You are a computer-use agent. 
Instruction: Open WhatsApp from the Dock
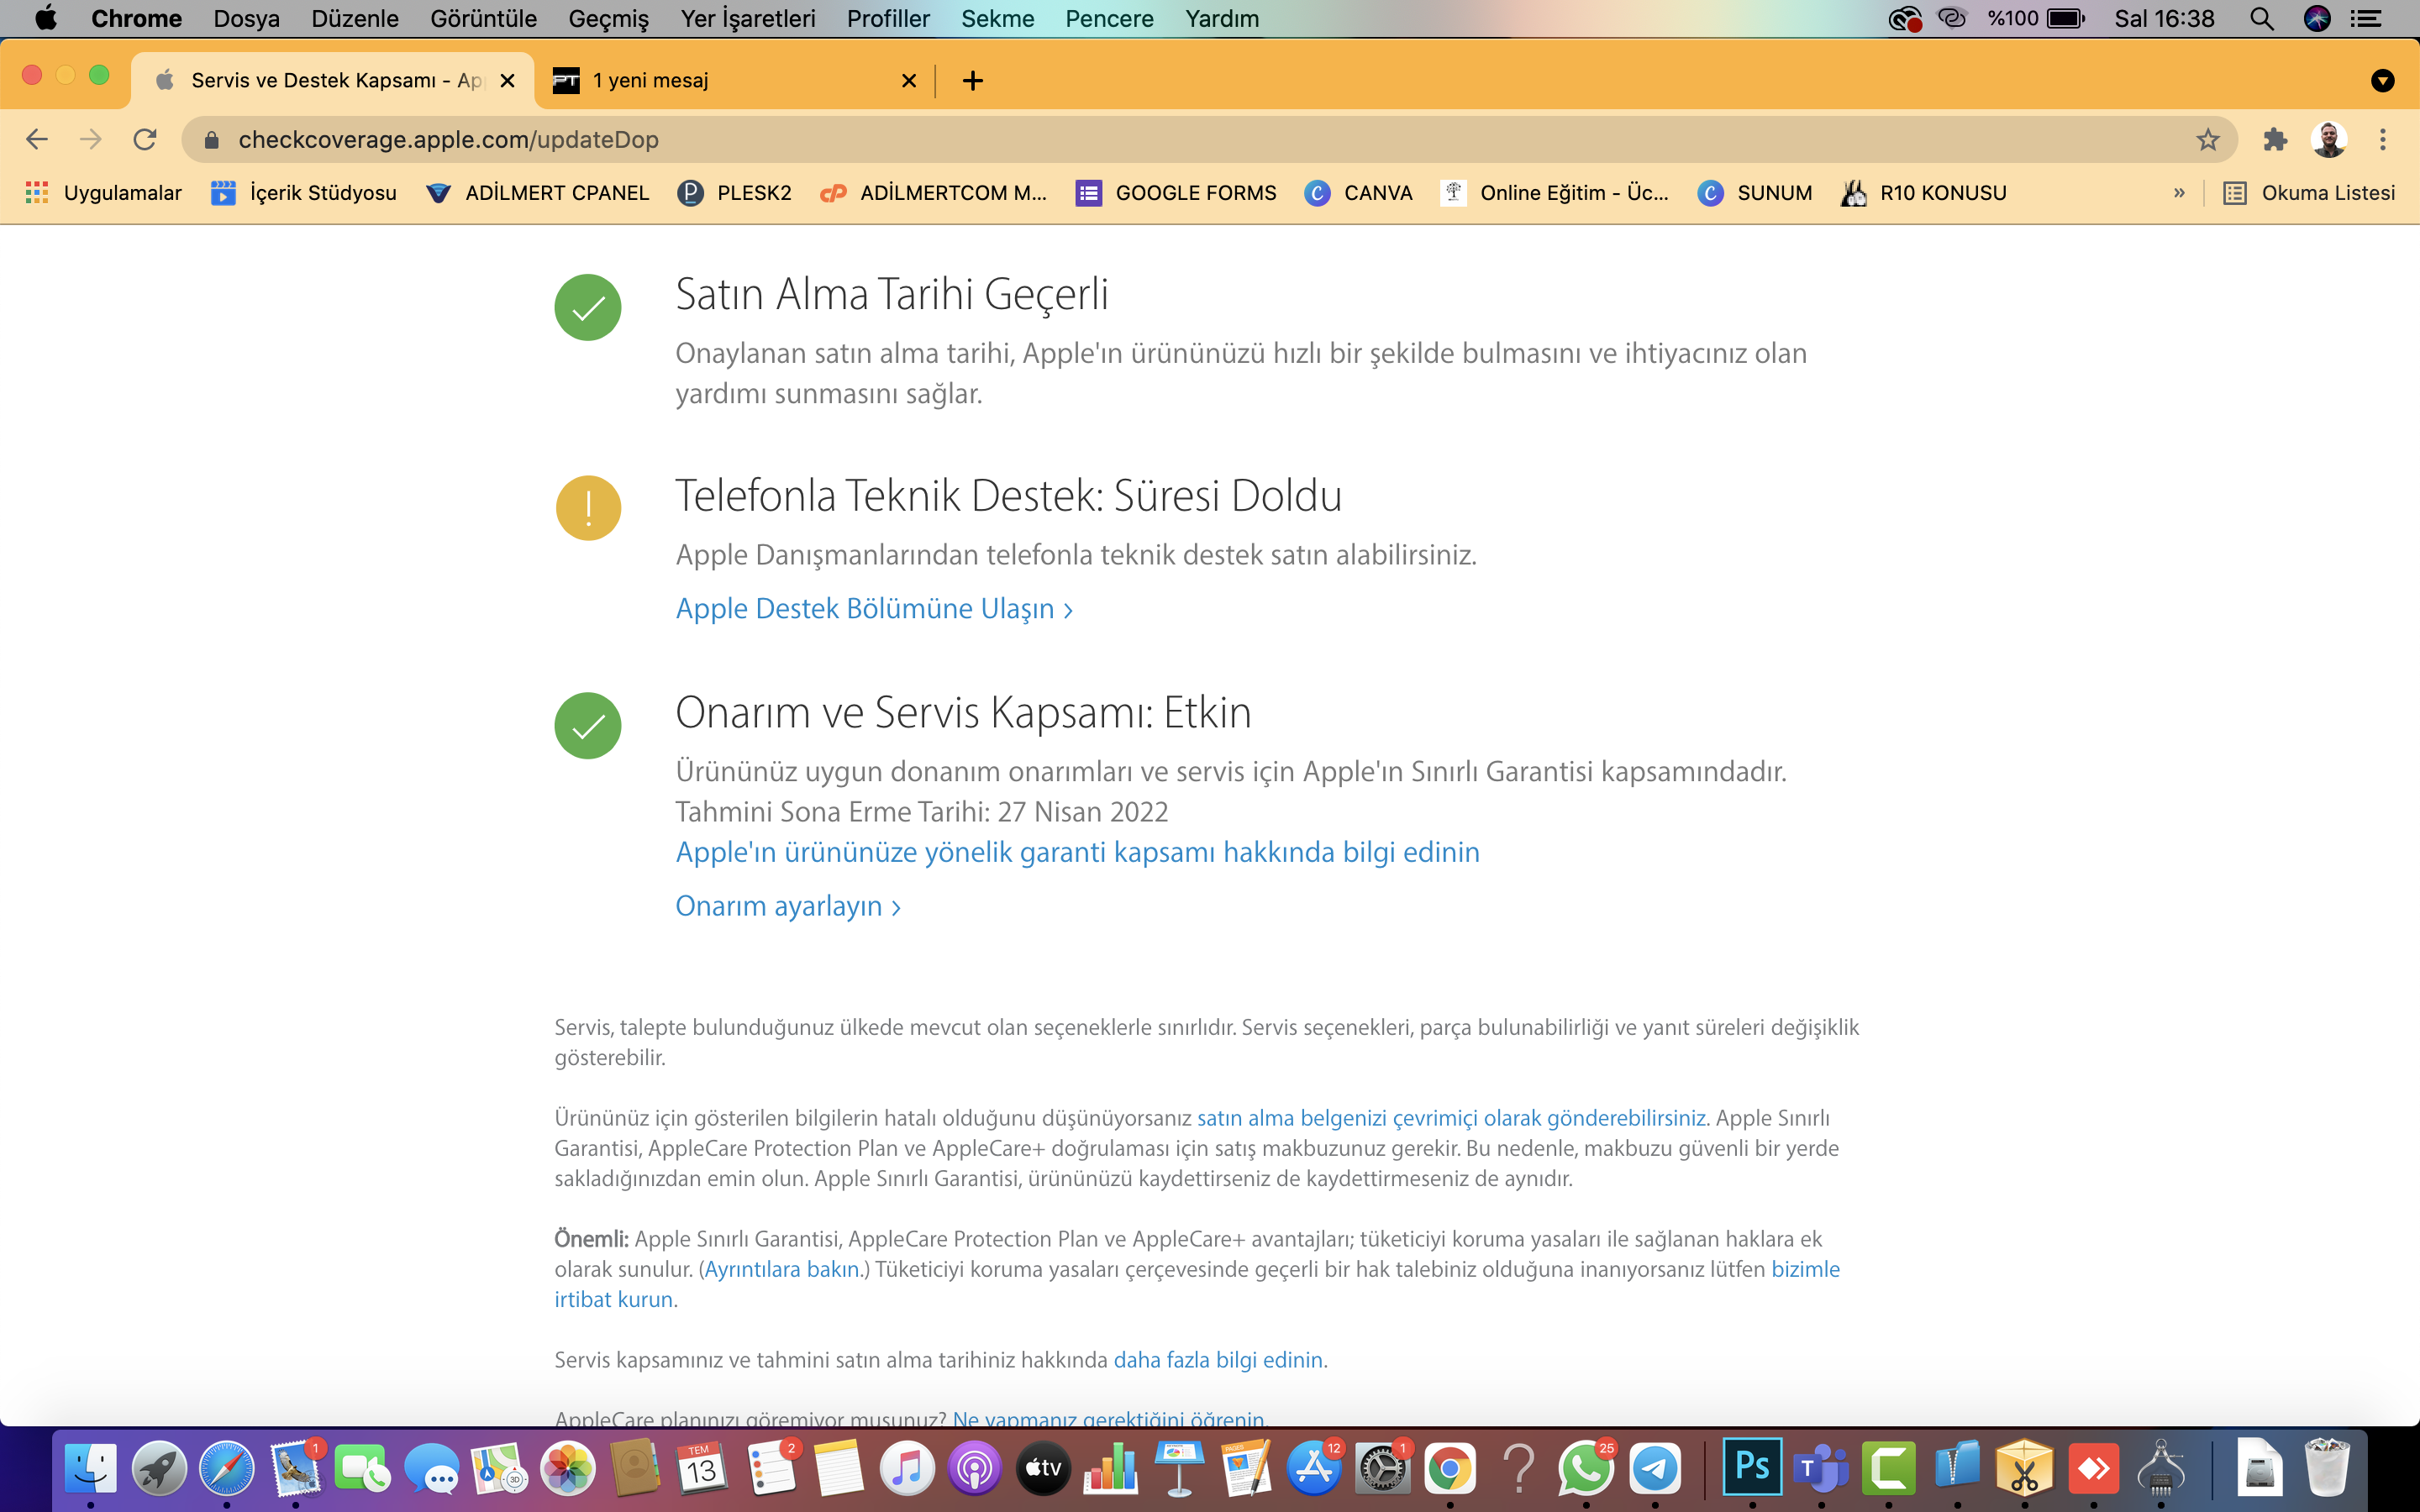tap(1586, 1469)
